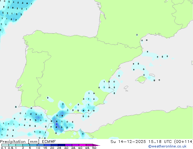The height and width of the screenshot is (149, 193).
Task: Click the legend value label 0.1
Action: click(3, 148)
